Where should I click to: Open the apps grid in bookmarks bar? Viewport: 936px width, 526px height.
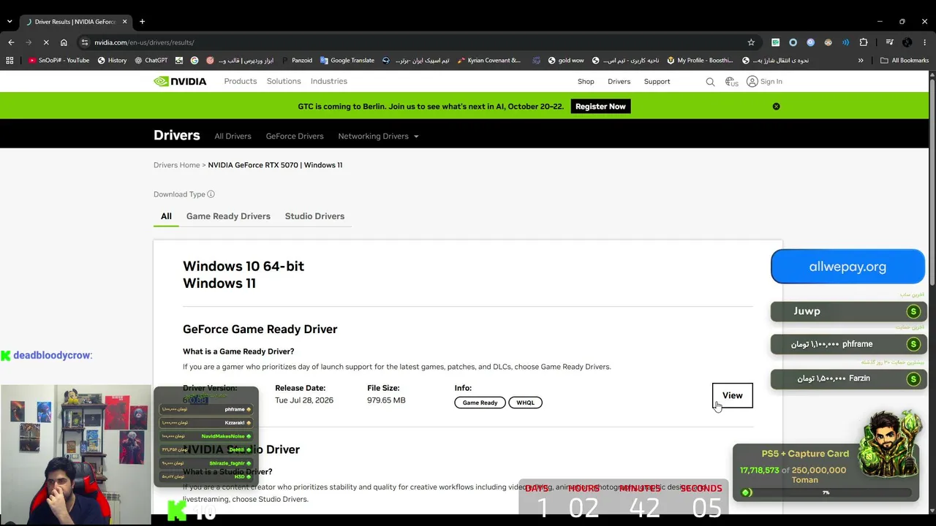[x=10, y=61]
